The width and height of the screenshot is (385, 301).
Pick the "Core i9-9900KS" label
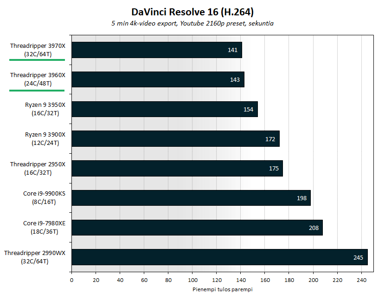44,194
